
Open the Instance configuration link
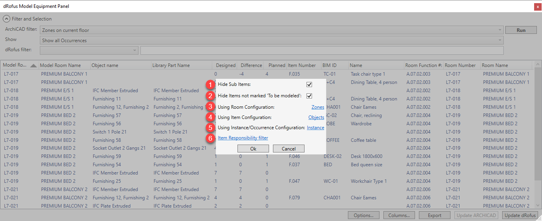click(x=316, y=128)
